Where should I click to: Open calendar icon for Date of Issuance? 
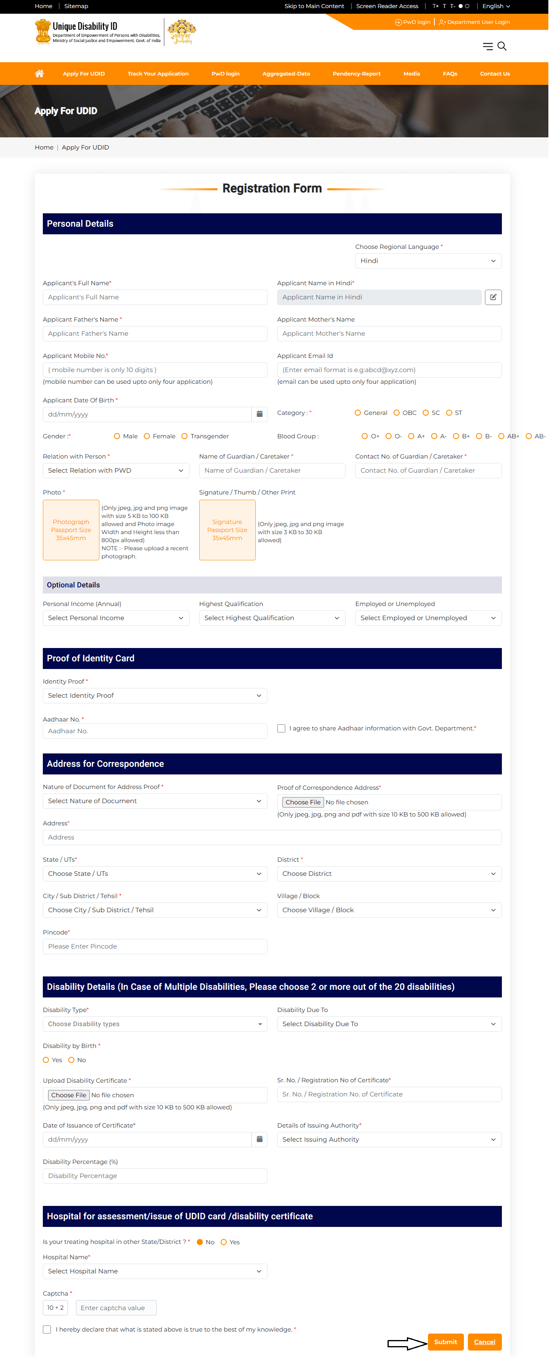point(259,1139)
